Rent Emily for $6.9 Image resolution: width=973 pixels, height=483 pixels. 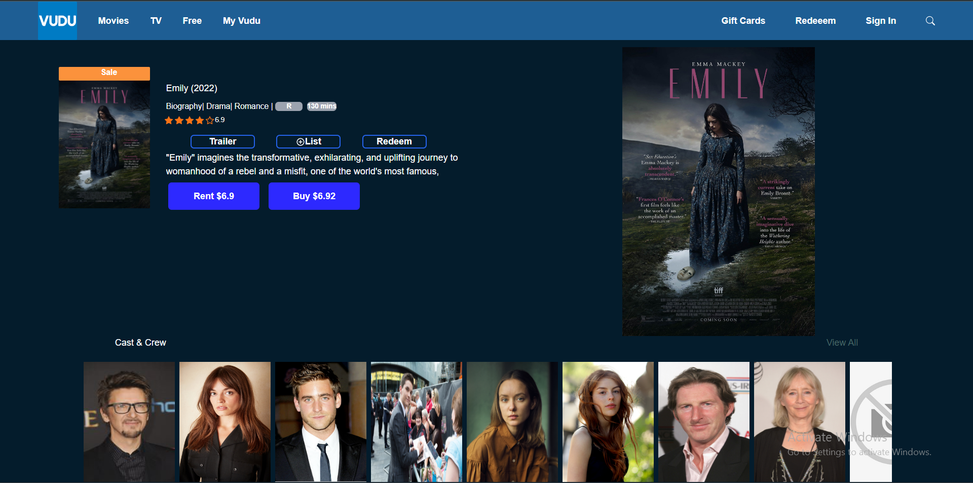214,196
